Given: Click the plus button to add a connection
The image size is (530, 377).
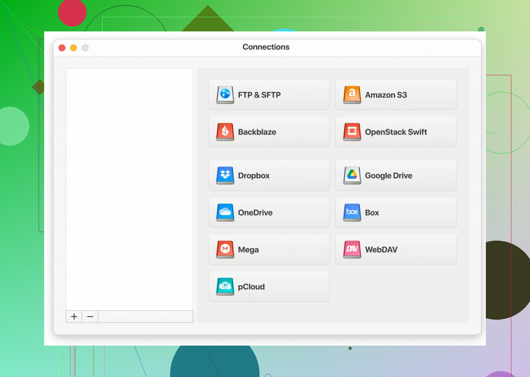Looking at the screenshot, I should pos(73,317).
